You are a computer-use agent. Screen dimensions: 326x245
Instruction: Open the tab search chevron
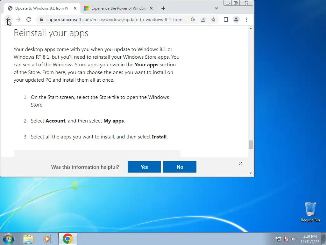coord(216,8)
